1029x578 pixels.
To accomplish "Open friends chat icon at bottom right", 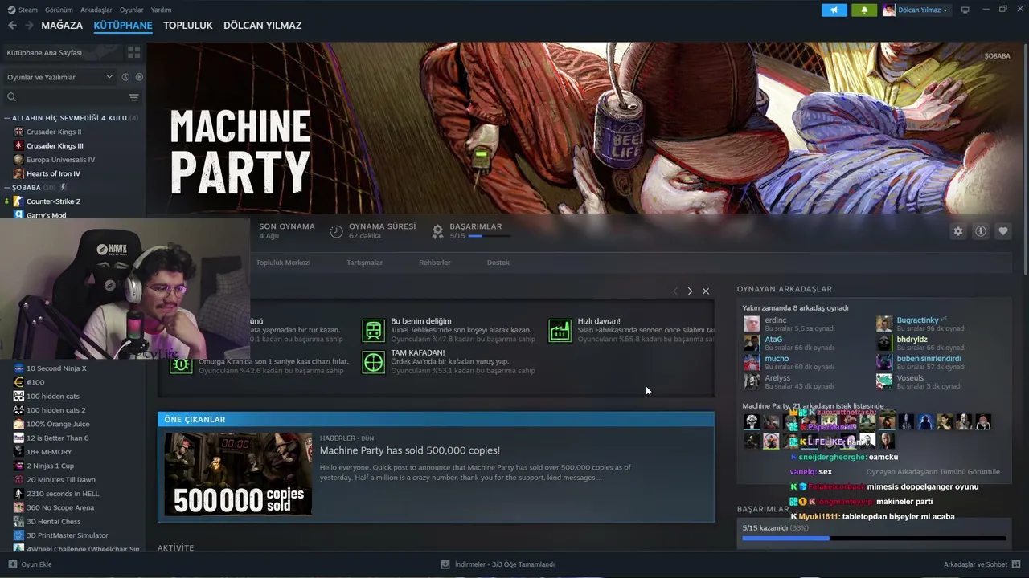I will [x=1016, y=564].
